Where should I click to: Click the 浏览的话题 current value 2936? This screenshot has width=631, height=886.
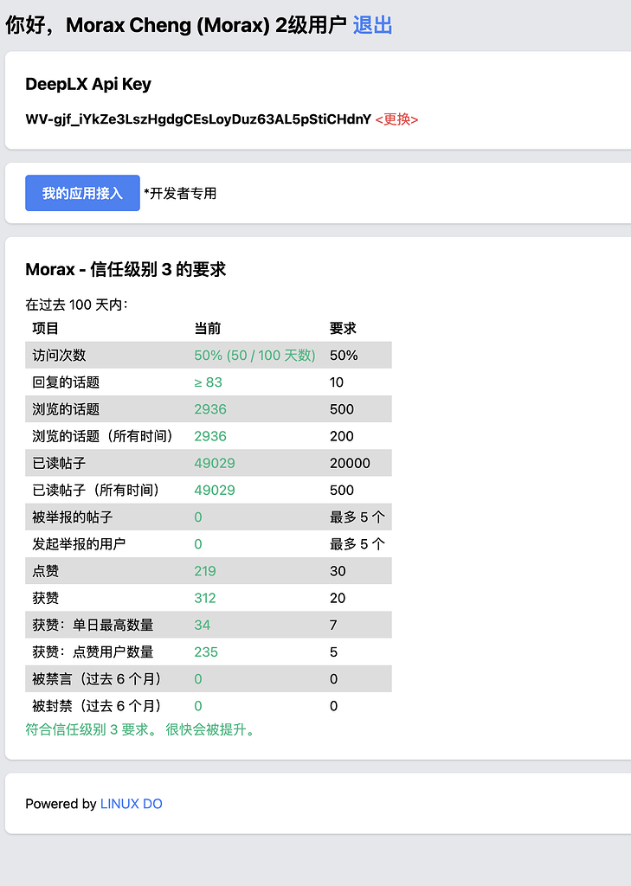pyautogui.click(x=210, y=409)
